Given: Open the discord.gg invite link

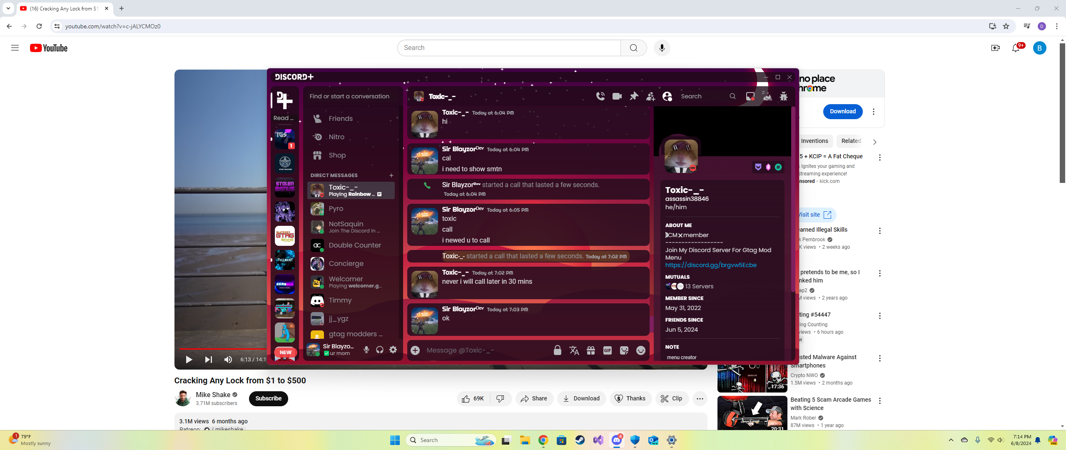Looking at the screenshot, I should [710, 265].
